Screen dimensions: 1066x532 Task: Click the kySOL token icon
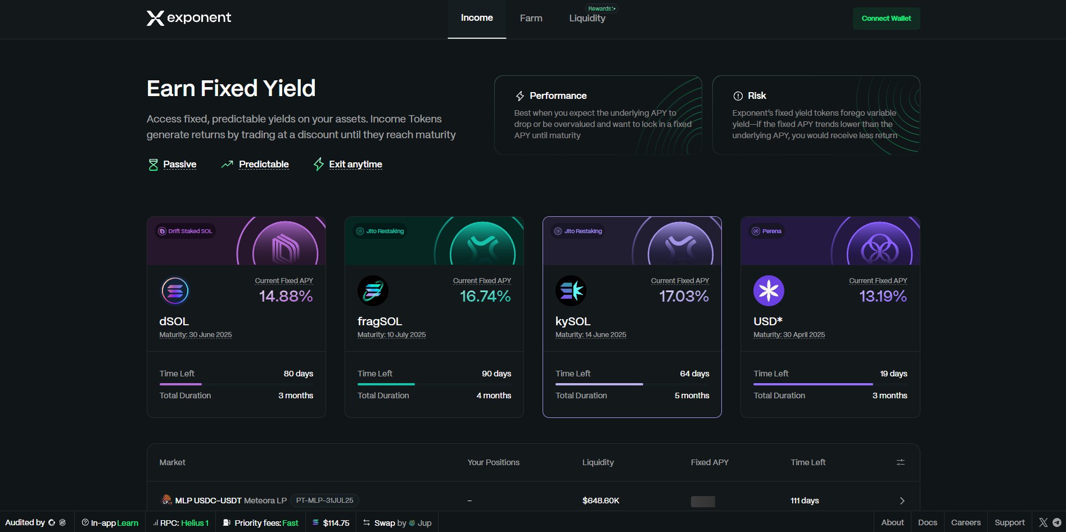(x=571, y=291)
